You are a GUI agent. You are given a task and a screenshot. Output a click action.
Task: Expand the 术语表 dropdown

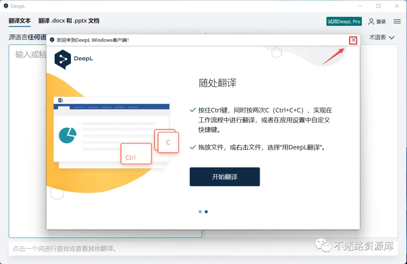(x=382, y=37)
